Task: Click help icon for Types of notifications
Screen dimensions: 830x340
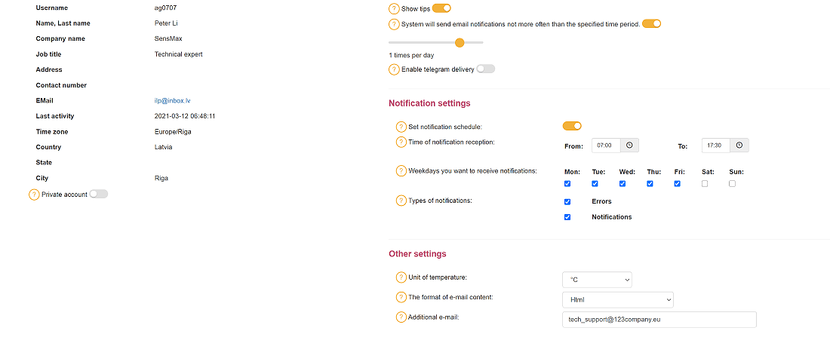Action: click(x=401, y=201)
